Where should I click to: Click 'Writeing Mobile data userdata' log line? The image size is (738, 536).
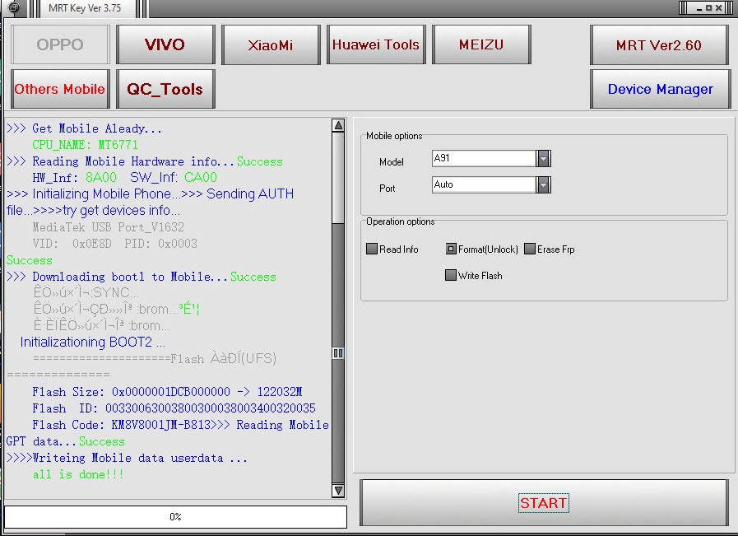[127, 458]
